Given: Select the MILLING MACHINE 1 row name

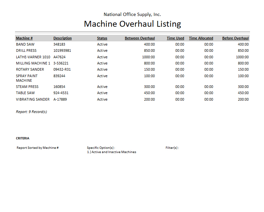Looking at the screenshot, I should (33, 63).
